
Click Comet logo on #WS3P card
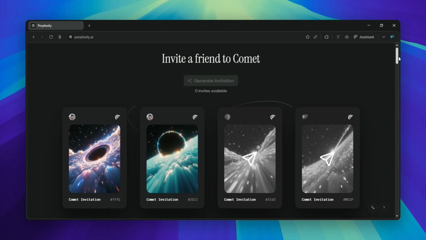(x=350, y=117)
